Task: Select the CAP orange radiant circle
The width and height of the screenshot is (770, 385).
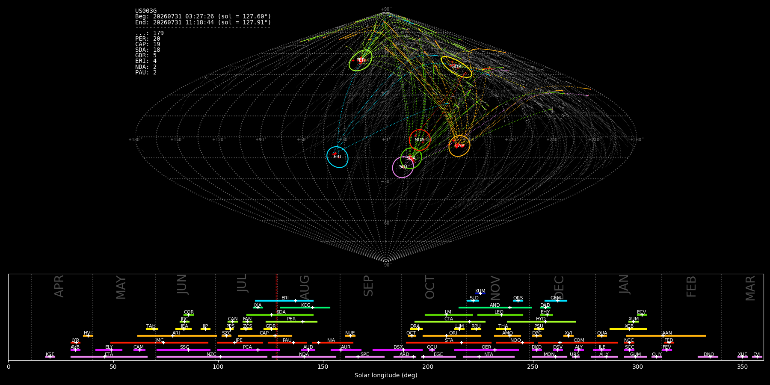Action: point(459,146)
